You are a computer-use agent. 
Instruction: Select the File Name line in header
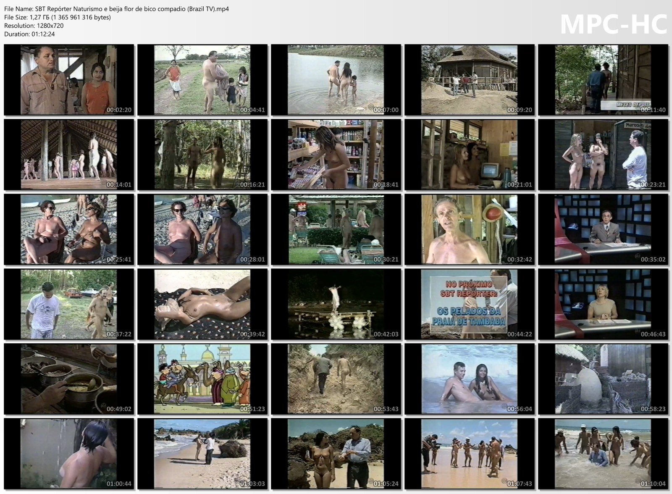click(117, 8)
